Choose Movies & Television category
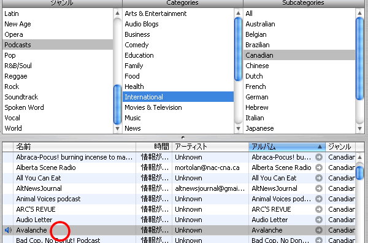Image resolution: width=368 pixels, height=243 pixels. pos(178,107)
